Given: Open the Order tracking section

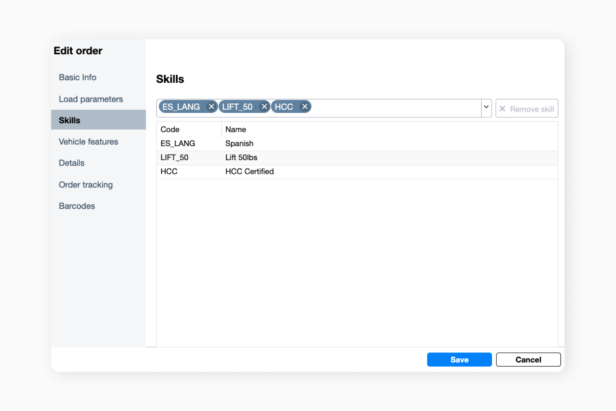Looking at the screenshot, I should pos(86,185).
